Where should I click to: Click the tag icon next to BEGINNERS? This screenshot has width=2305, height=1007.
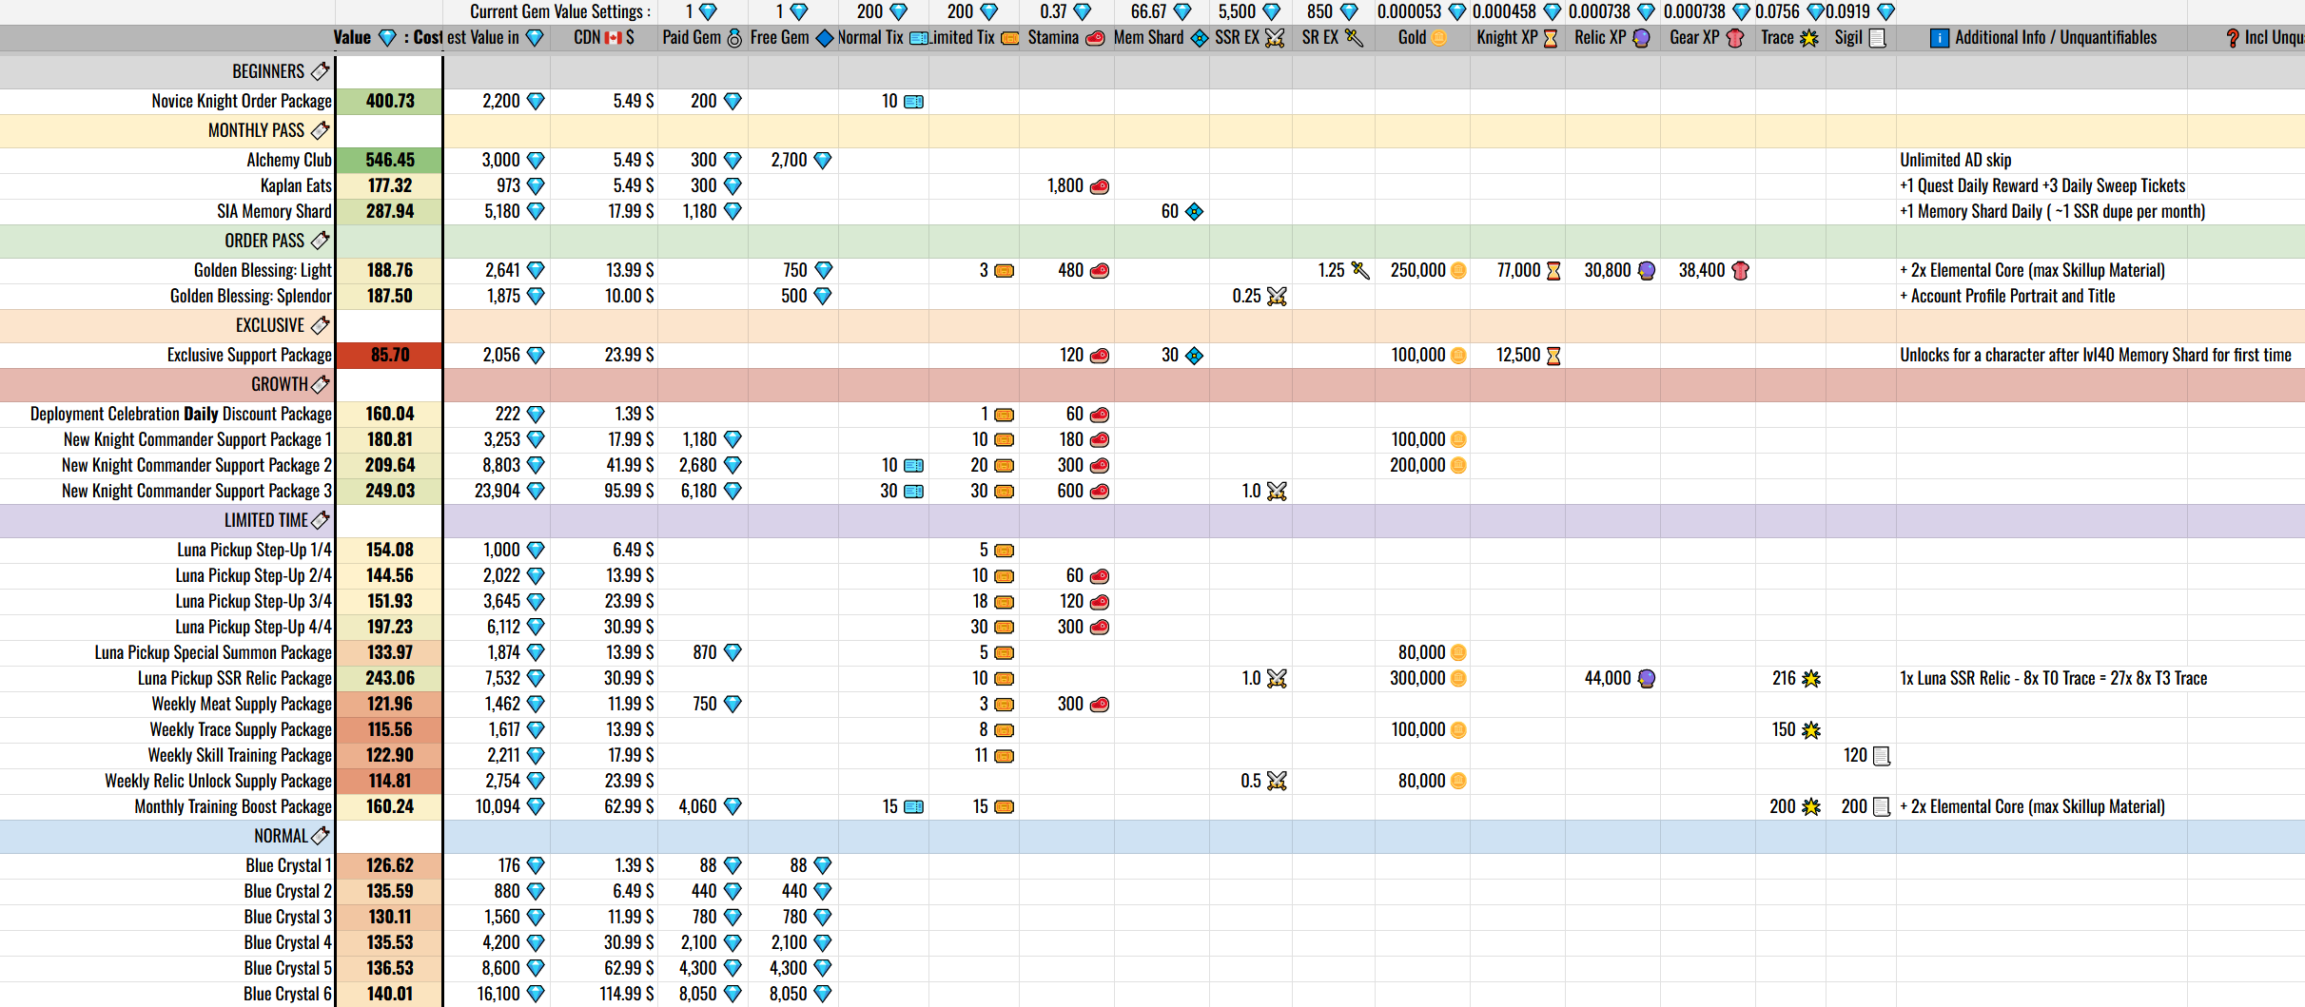point(321,71)
